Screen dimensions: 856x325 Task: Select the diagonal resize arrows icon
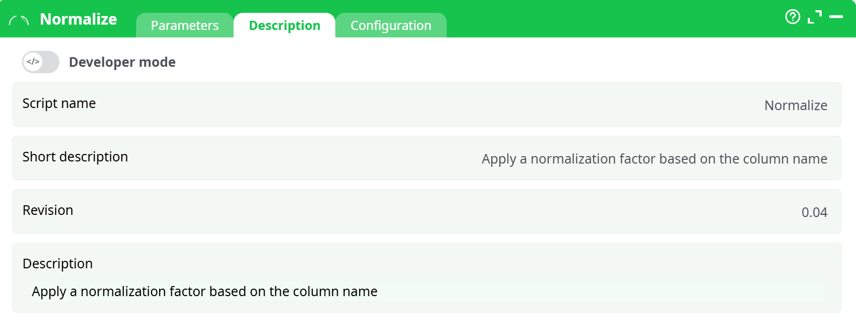815,17
